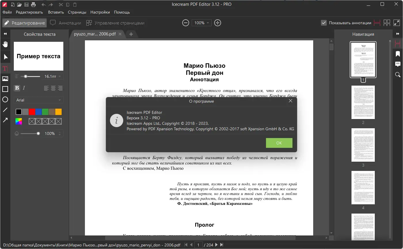The width and height of the screenshot is (403, 249).
Task: Go to the next page
Action: coord(216,245)
